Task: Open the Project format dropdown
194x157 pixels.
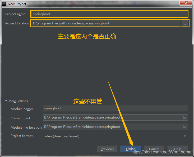Action: (115, 136)
